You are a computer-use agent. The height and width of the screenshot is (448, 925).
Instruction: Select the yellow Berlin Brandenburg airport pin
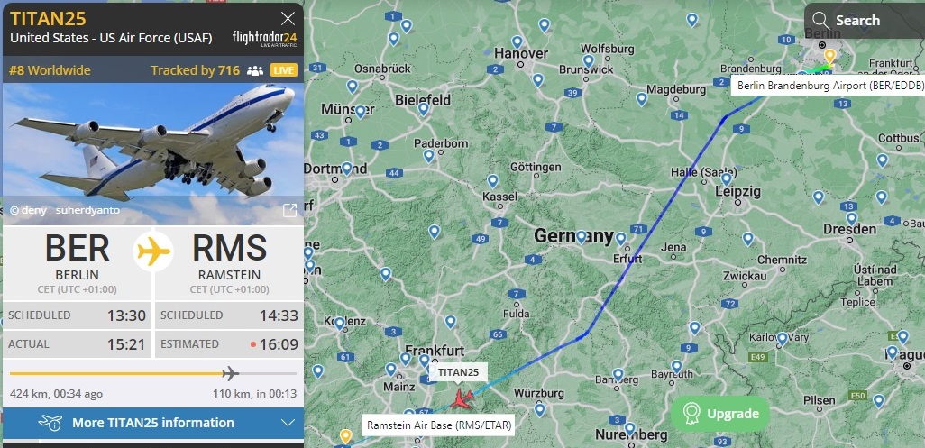click(829, 57)
